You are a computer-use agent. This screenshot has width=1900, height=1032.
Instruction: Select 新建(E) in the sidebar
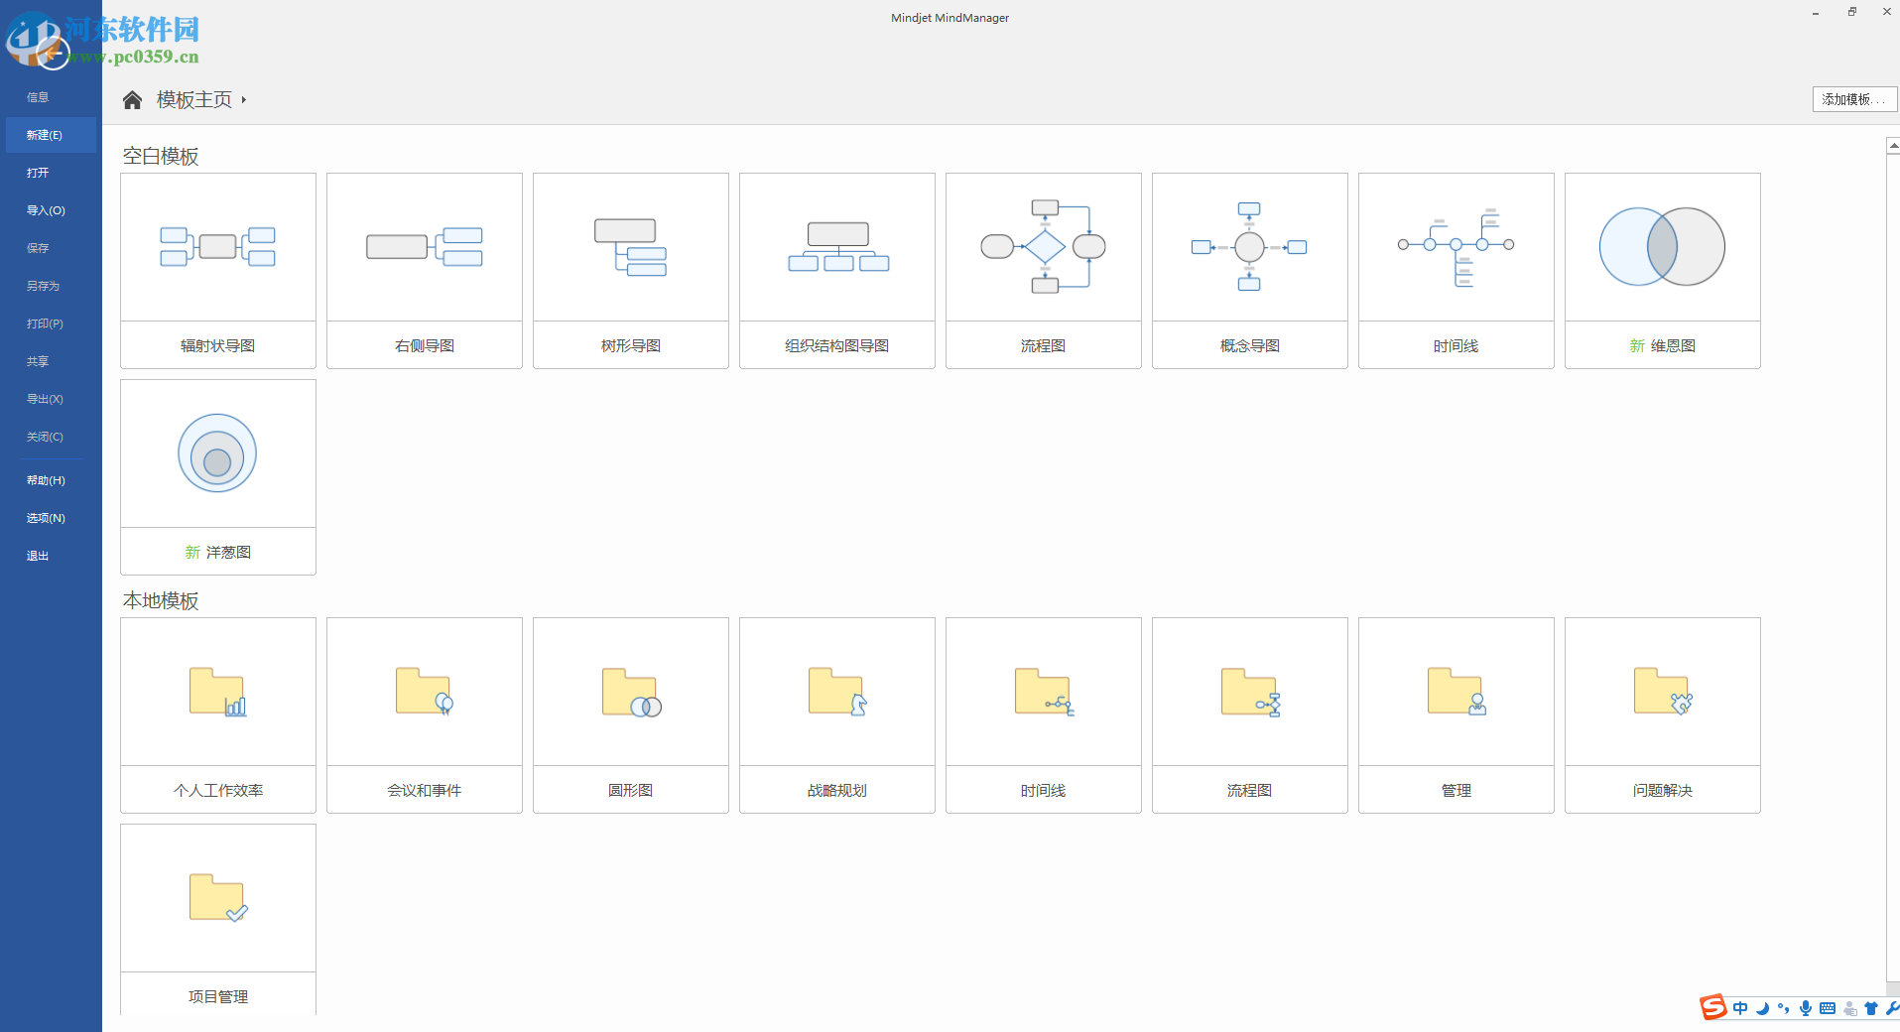[45, 135]
